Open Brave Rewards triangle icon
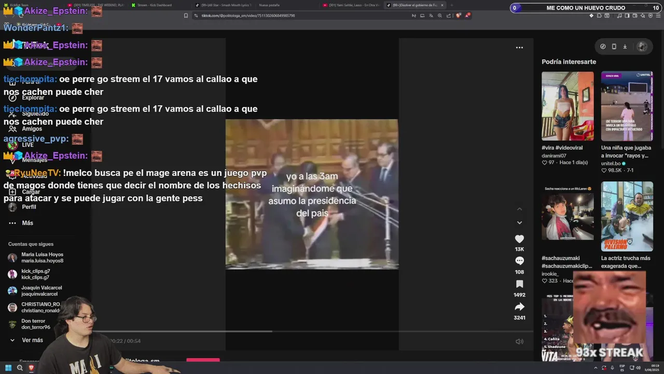 467,16
